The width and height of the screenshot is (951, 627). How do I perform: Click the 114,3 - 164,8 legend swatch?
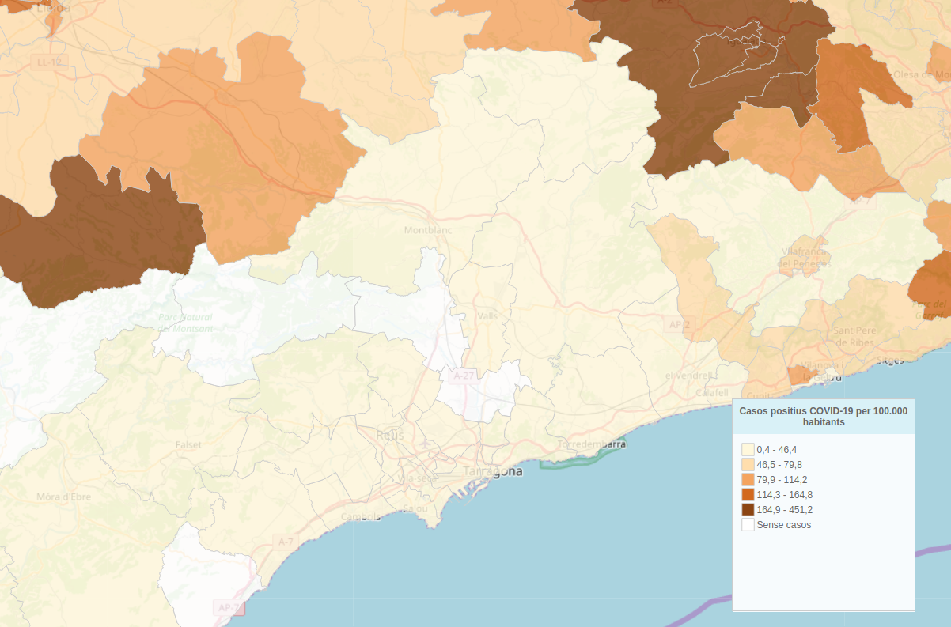pos(748,495)
